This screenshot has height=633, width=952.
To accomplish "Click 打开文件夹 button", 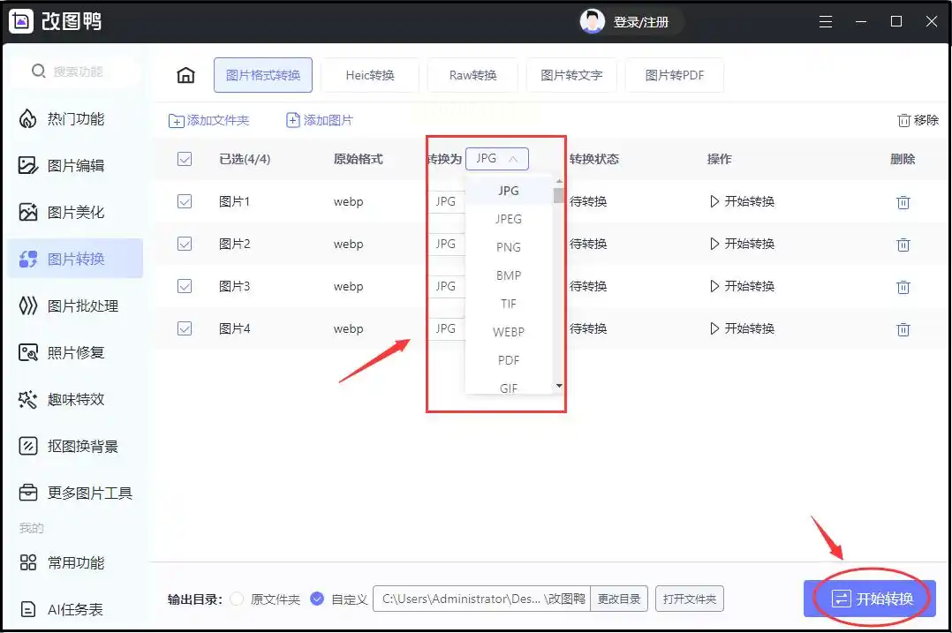I will point(689,599).
